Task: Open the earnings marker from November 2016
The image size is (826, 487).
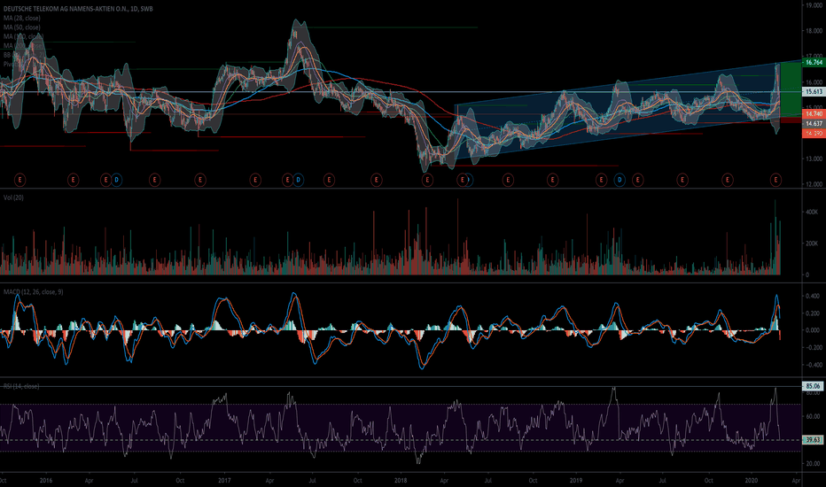Action: (200, 180)
